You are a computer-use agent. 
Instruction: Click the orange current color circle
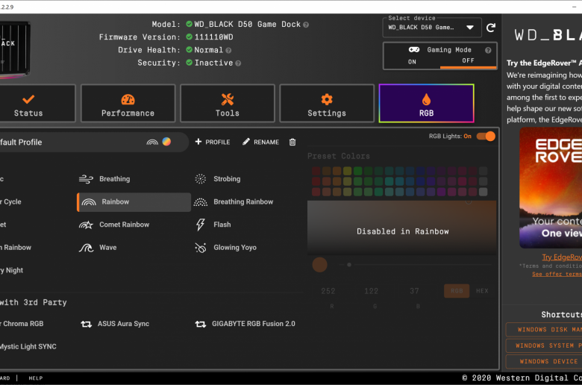(x=319, y=265)
